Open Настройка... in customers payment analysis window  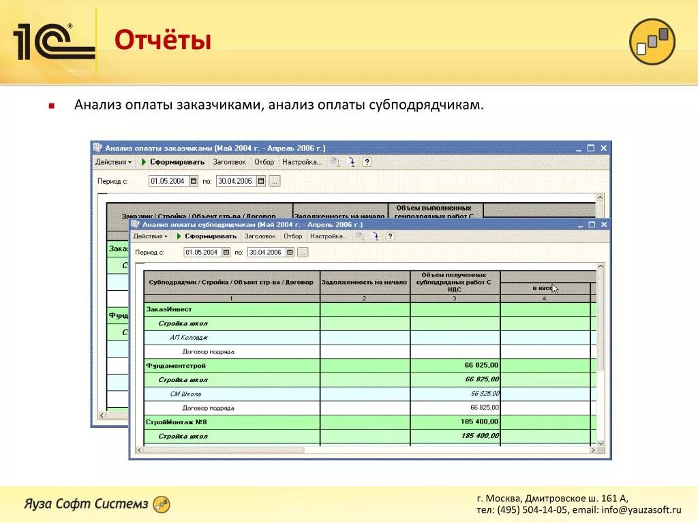(302, 162)
